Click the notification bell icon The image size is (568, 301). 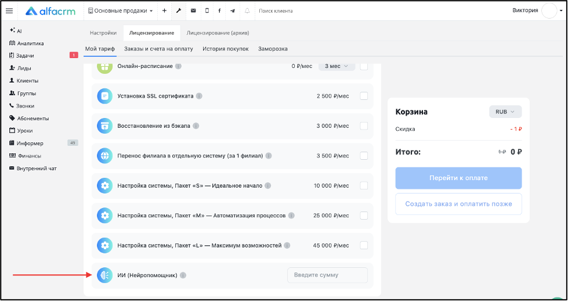[x=247, y=11]
